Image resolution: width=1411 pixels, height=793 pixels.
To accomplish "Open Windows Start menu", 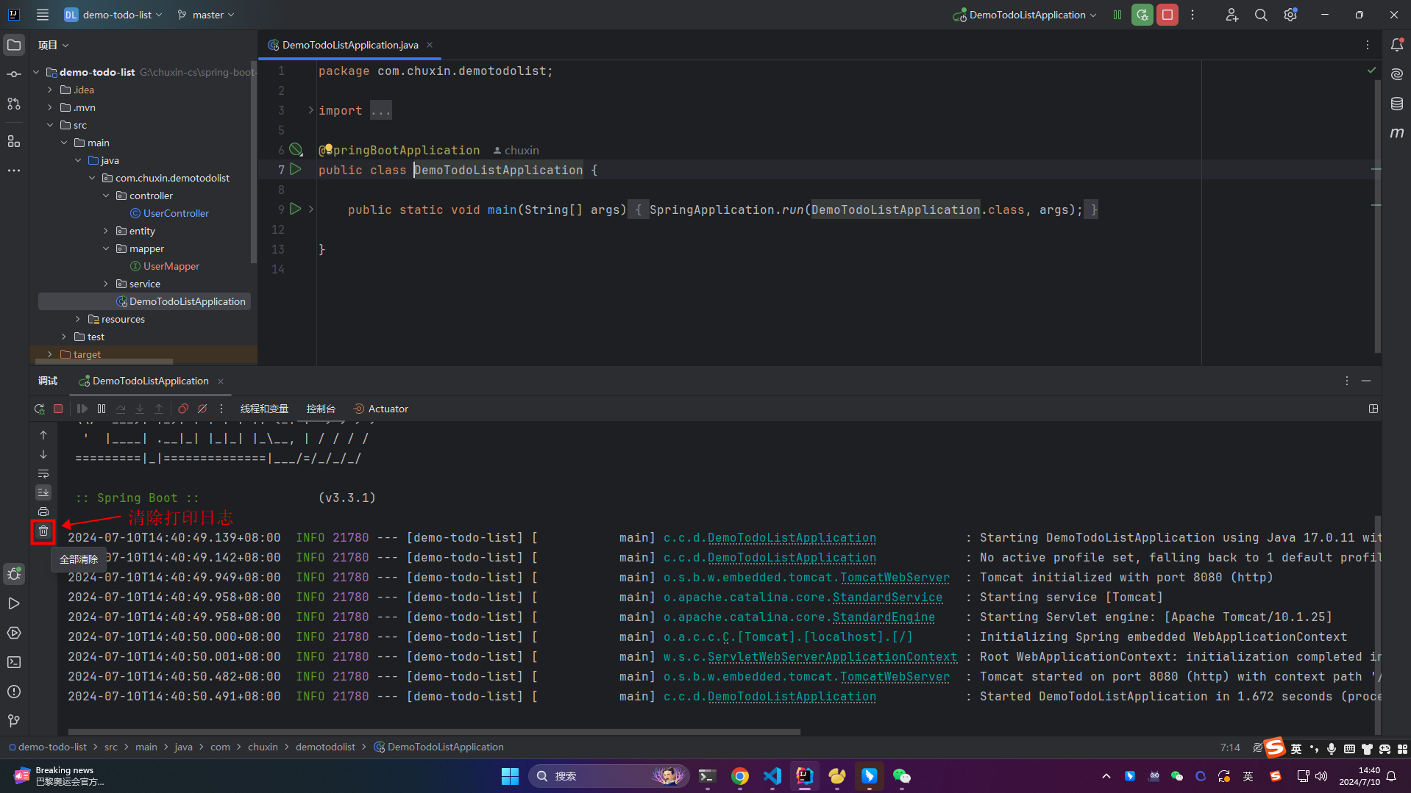I will (x=510, y=776).
